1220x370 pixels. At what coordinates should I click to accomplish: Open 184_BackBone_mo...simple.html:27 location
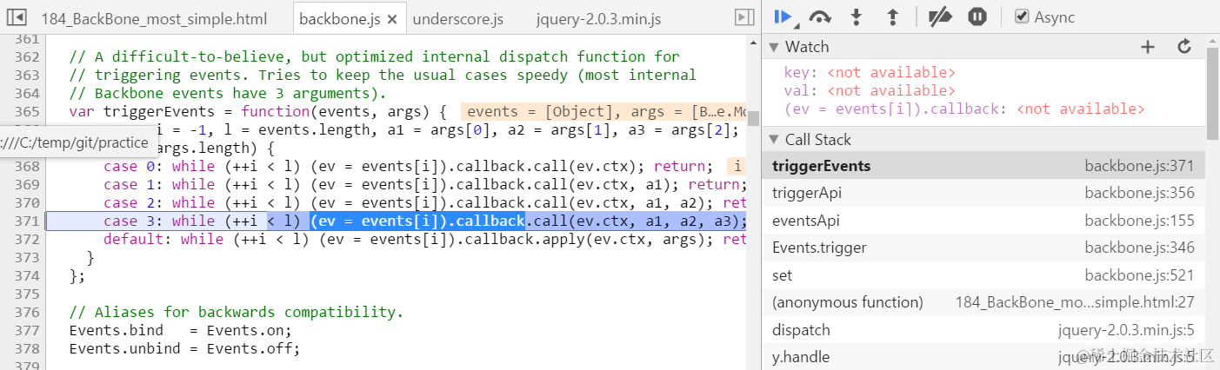coord(1075,302)
